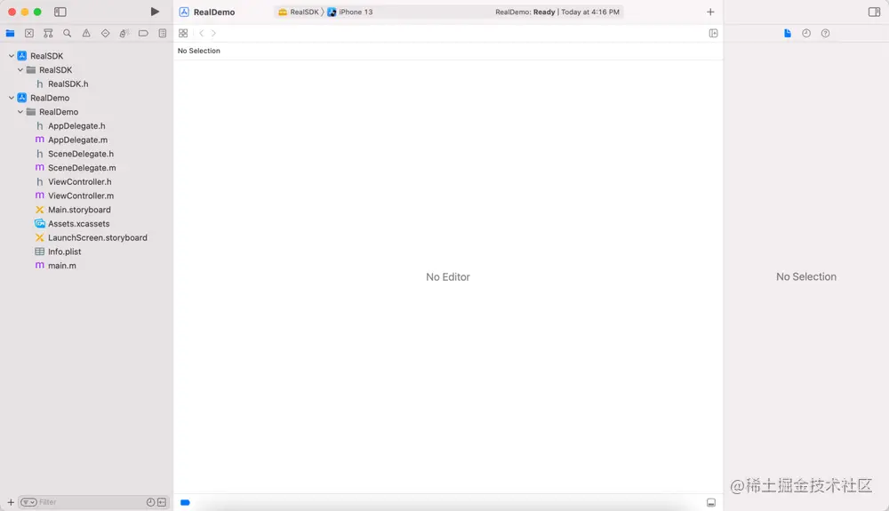Collapse the RealSDK folder disclosure arrow
This screenshot has width=889, height=511.
point(20,70)
